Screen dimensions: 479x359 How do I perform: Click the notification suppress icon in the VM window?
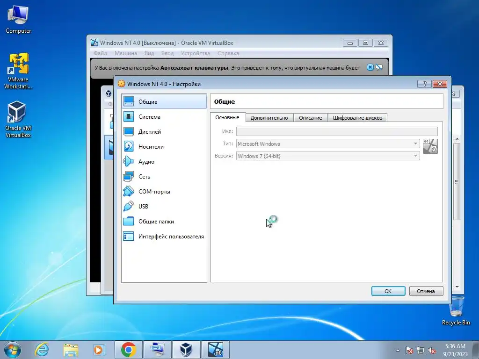(x=379, y=67)
